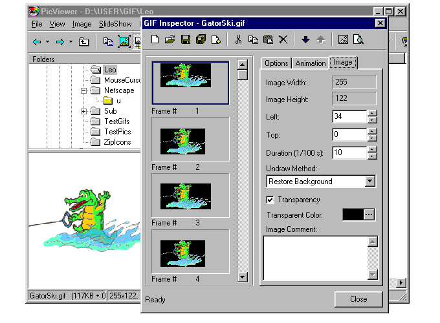440x323 pixels.
Task: Click the preview magnifier page icon
Action: (358, 39)
